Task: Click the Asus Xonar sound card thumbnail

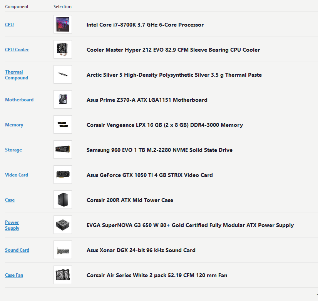Action: pos(63,250)
